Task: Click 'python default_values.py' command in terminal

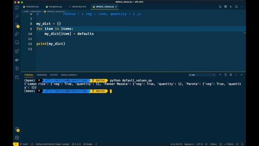Action: (x=131, y=80)
